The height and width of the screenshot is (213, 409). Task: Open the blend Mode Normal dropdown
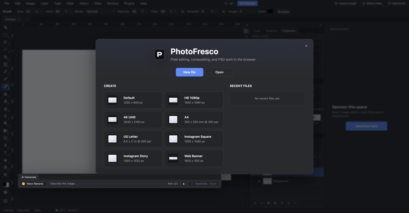click(101, 11)
